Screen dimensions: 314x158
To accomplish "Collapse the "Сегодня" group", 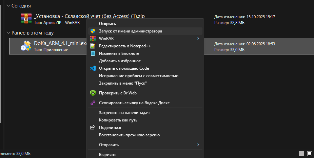I will pyautogui.click(x=8, y=6).
